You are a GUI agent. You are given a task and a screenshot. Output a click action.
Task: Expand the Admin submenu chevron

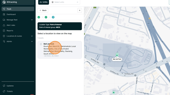pyautogui.click(x=32, y=41)
